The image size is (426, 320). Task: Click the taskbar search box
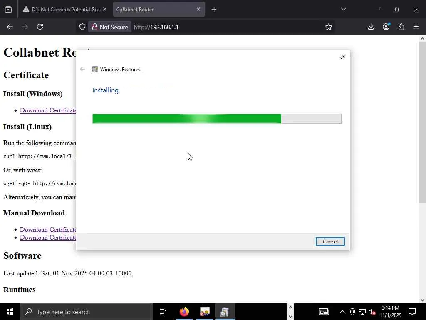coord(87,312)
